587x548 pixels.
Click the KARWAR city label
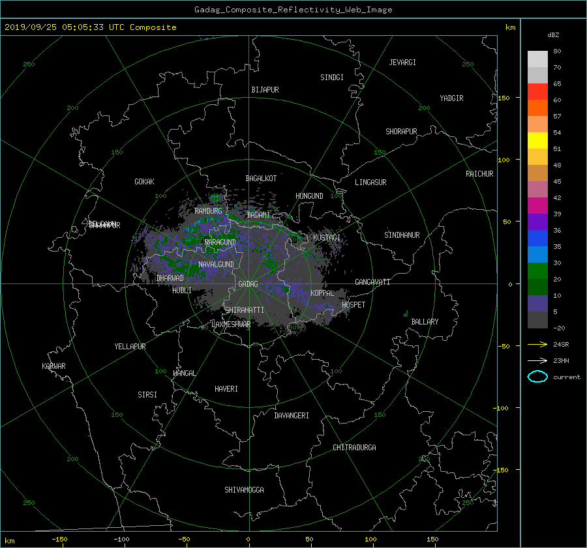point(53,366)
